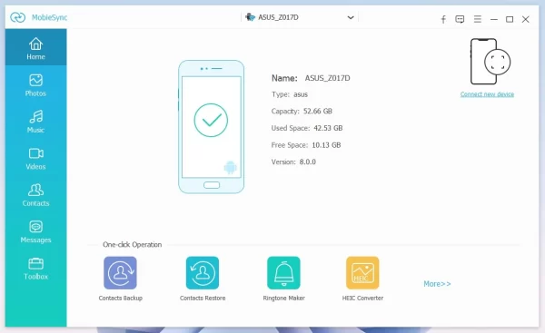Open the Photos section
Image resolution: width=545 pixels, height=333 pixels.
point(35,85)
